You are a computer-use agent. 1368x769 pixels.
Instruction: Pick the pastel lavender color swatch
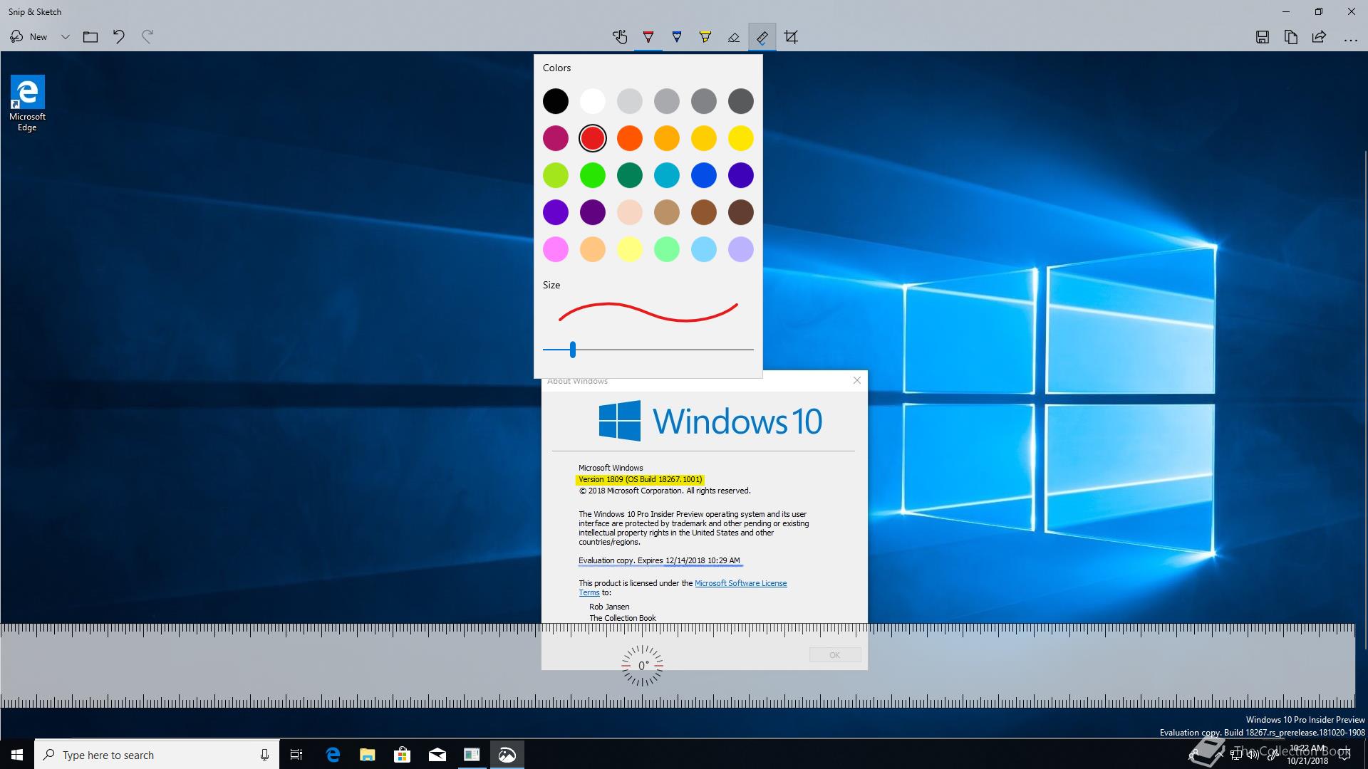(741, 249)
